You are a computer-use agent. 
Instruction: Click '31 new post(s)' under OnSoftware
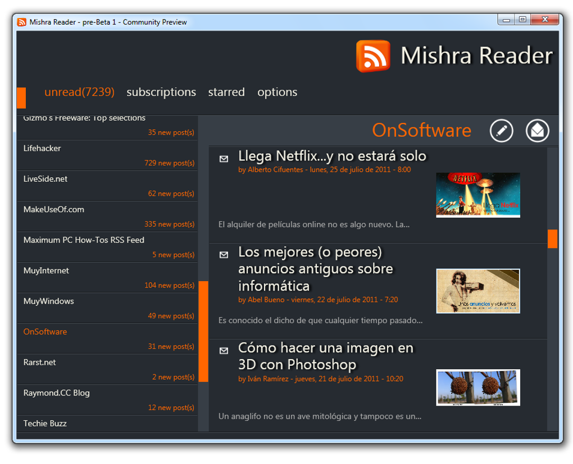point(171,346)
